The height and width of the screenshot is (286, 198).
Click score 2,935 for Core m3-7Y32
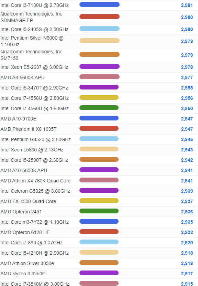click(187, 222)
